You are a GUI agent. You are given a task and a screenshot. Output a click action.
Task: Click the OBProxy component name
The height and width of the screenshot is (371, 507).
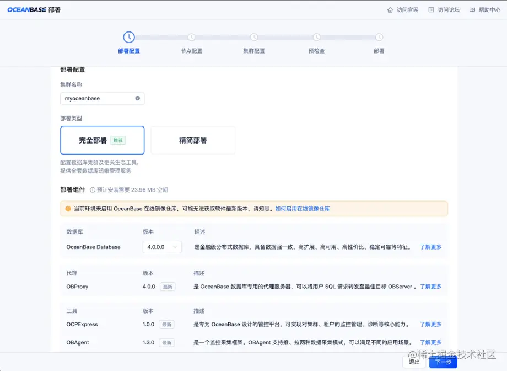tap(77, 287)
